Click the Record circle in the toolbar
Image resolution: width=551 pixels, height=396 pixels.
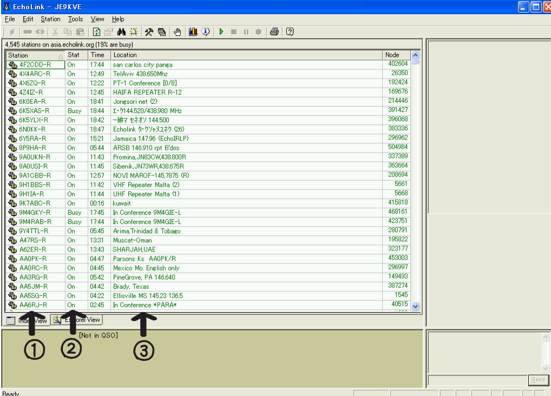[x=258, y=32]
